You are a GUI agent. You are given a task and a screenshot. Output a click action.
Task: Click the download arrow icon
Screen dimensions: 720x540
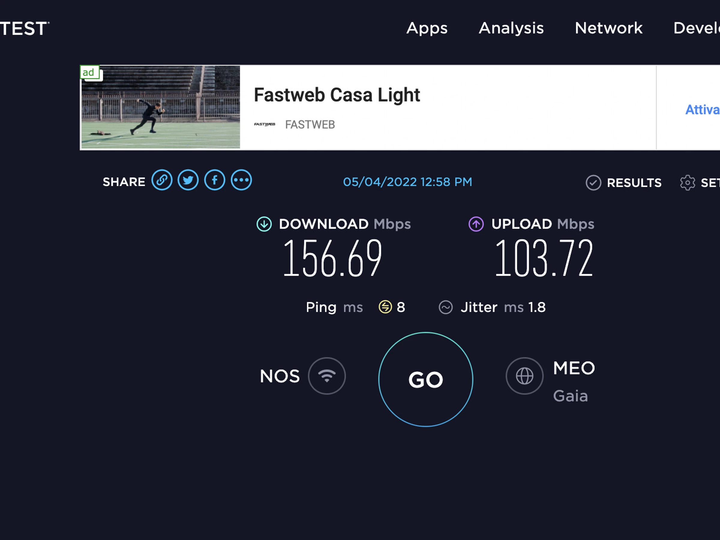(x=264, y=224)
